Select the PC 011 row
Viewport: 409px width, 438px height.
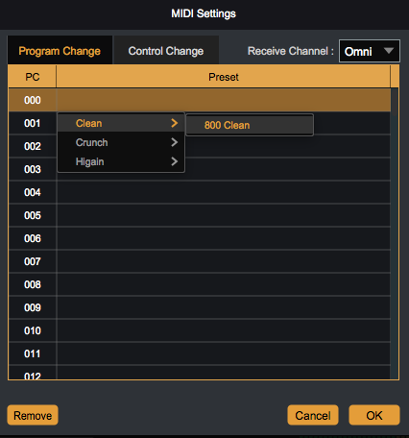[200, 353]
